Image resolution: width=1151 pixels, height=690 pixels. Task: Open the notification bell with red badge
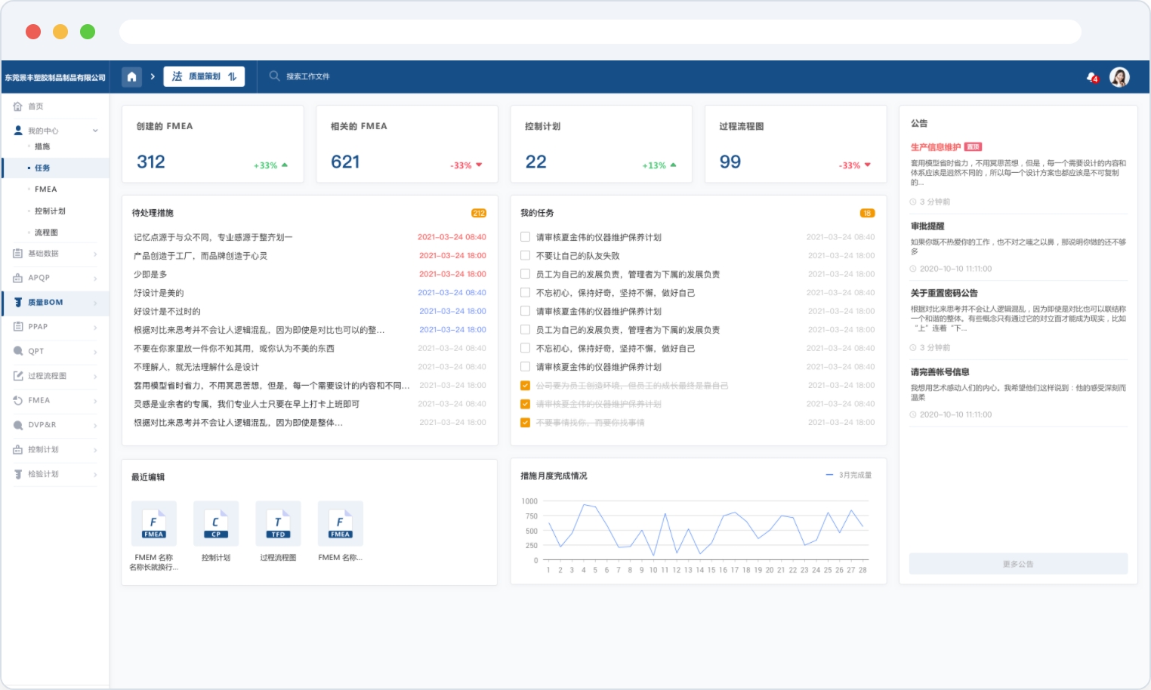click(x=1092, y=77)
